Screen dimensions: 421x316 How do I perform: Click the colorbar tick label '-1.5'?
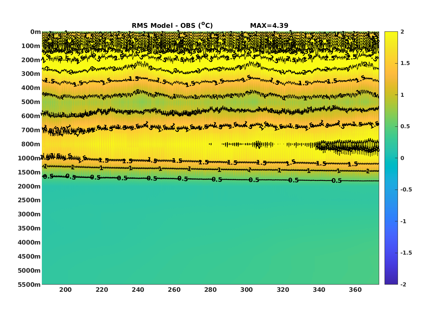coord(406,252)
